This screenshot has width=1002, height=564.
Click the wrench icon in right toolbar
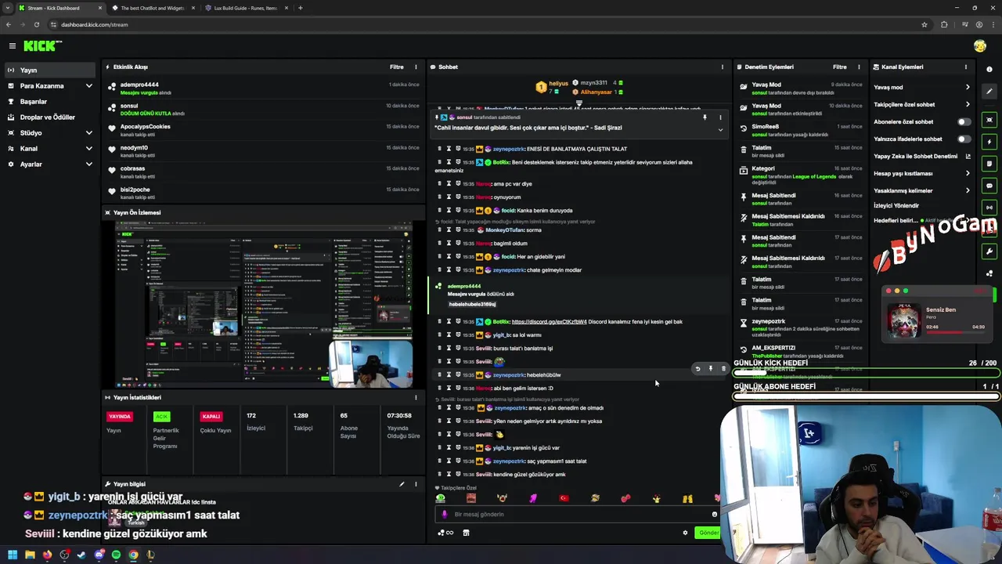pos(989,251)
